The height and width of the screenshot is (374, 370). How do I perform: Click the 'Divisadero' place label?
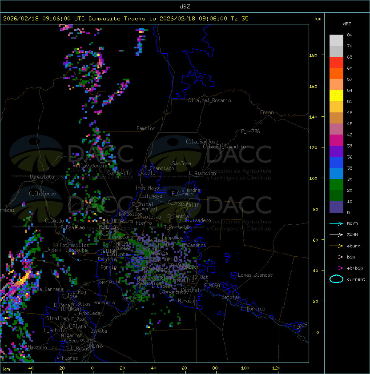198,220
